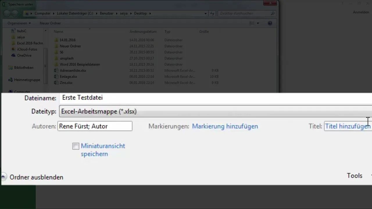Create folder via Neuer Ordner
This screenshot has width=372, height=209.
50,23
